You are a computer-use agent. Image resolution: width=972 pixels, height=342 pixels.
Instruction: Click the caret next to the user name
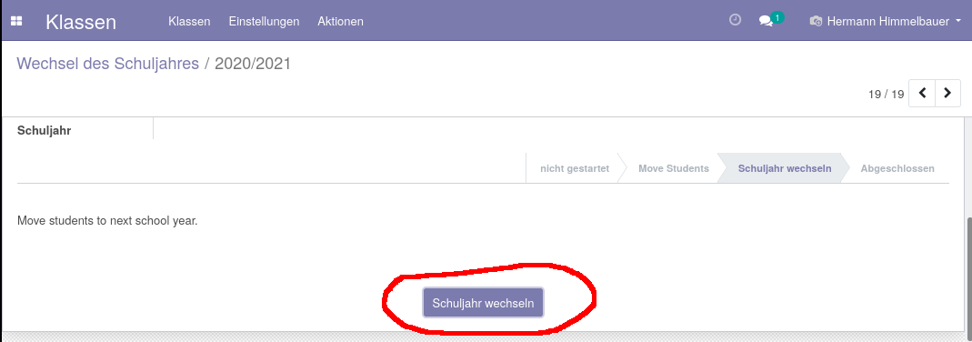(958, 22)
